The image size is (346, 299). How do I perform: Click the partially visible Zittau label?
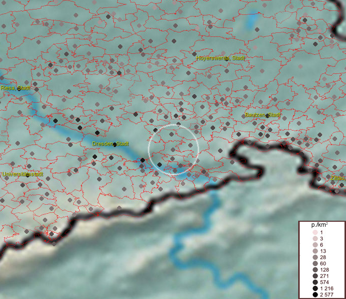point(338,178)
